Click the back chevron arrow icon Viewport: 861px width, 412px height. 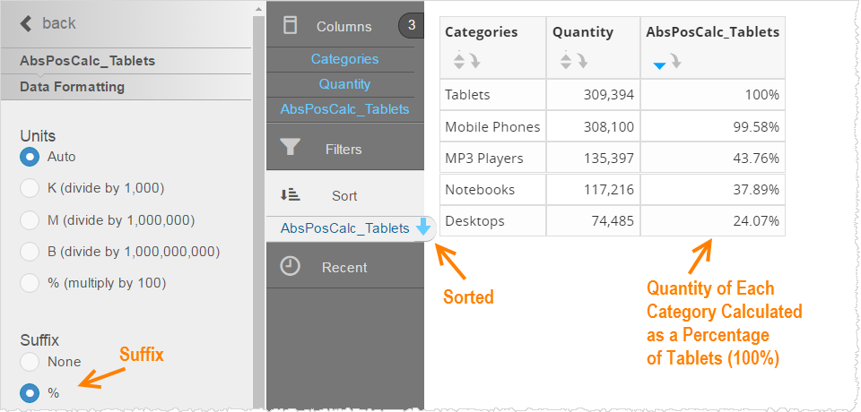click(x=26, y=23)
